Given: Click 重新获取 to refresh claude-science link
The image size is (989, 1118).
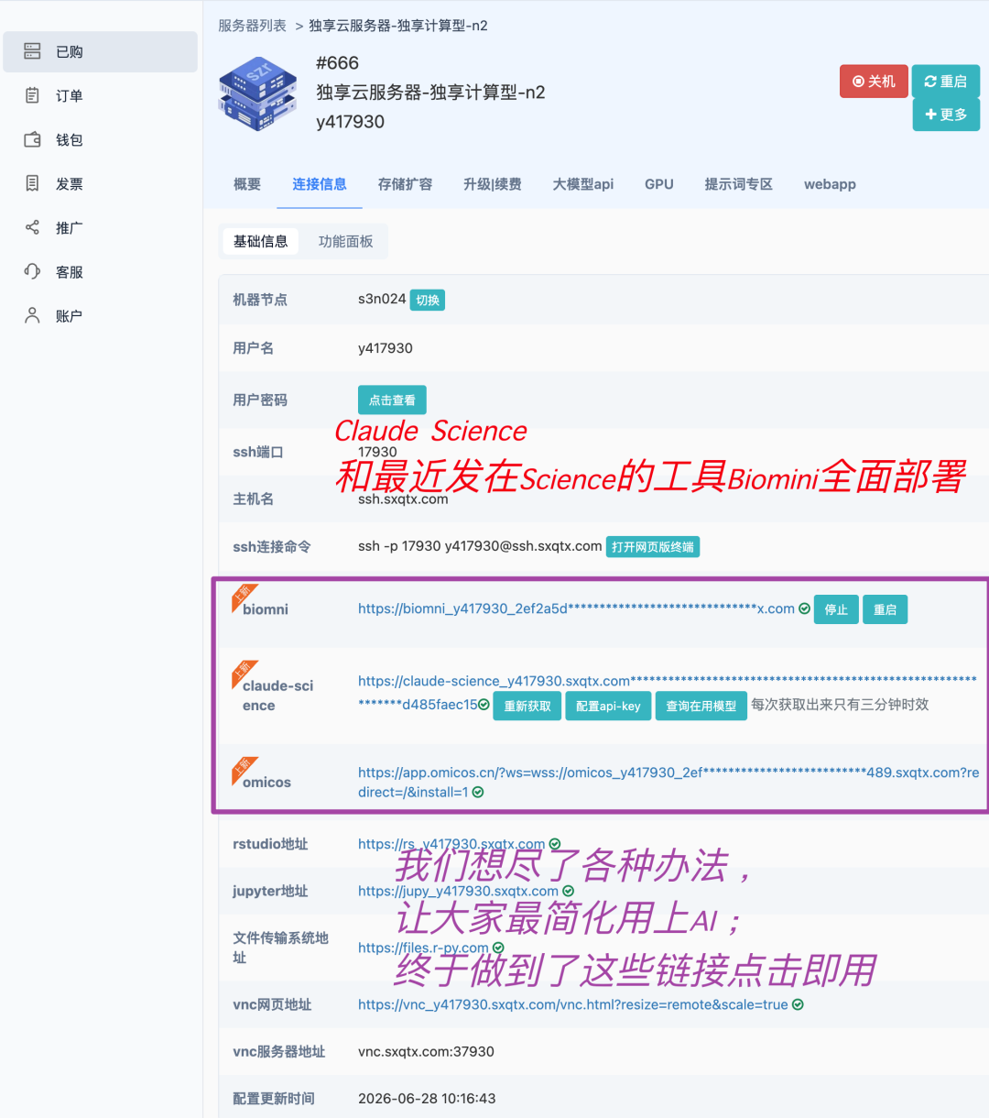Looking at the screenshot, I should [x=527, y=706].
